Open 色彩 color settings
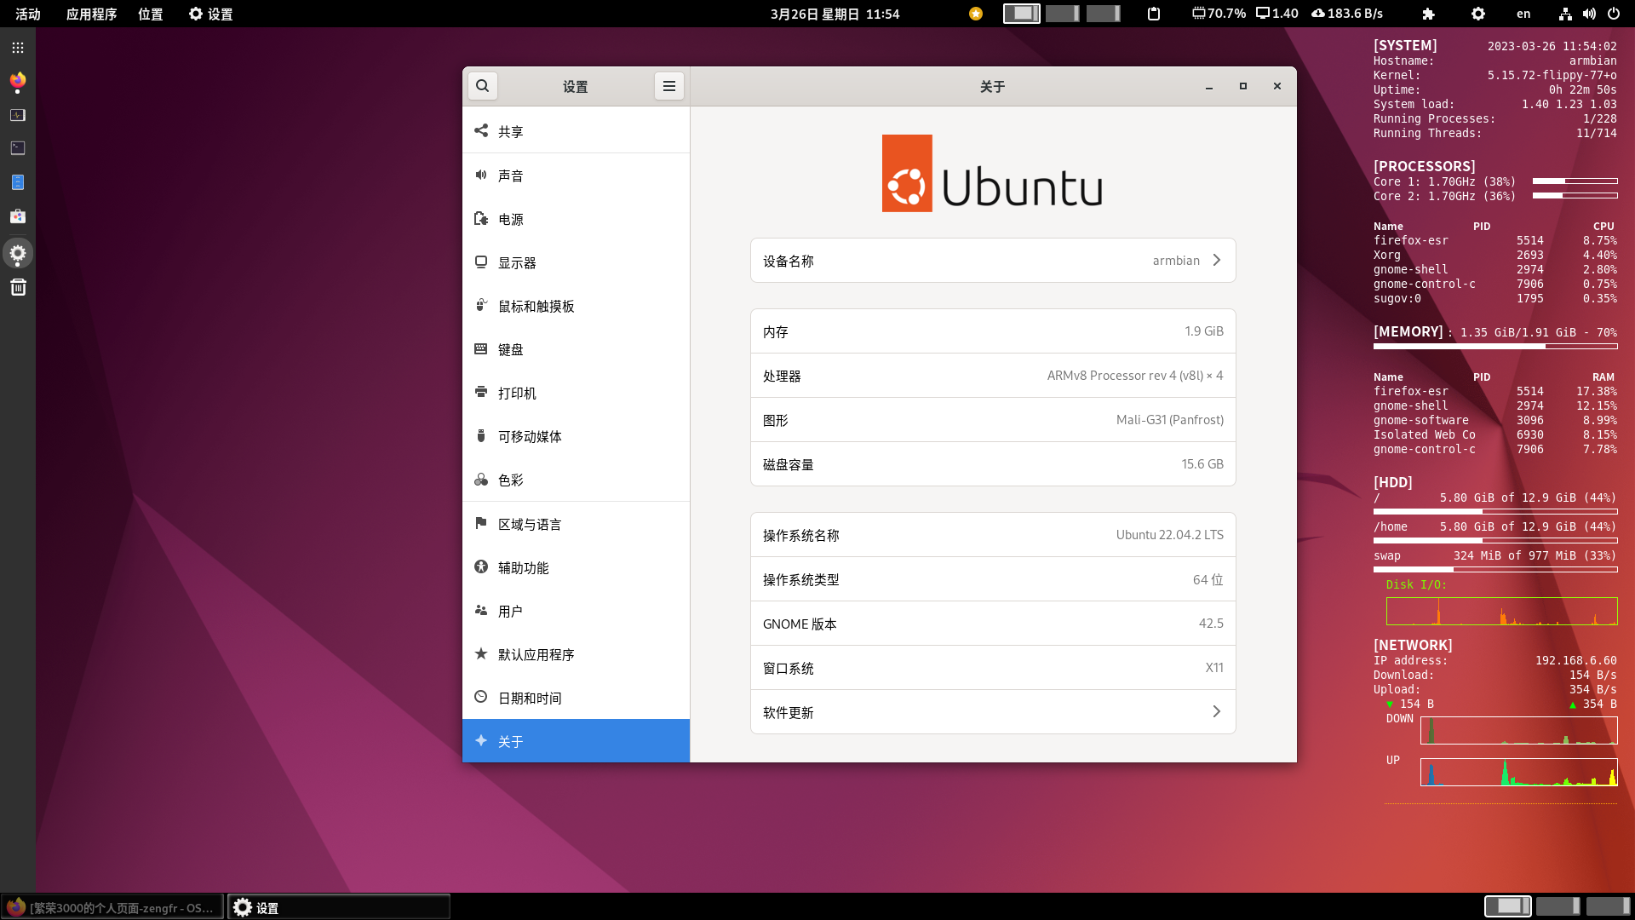The image size is (1635, 920). (576, 480)
